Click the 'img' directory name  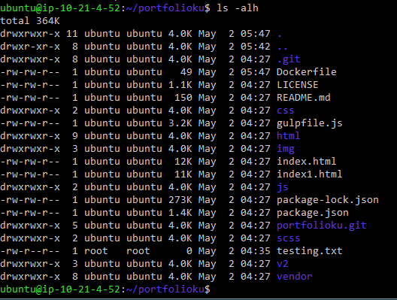point(286,149)
